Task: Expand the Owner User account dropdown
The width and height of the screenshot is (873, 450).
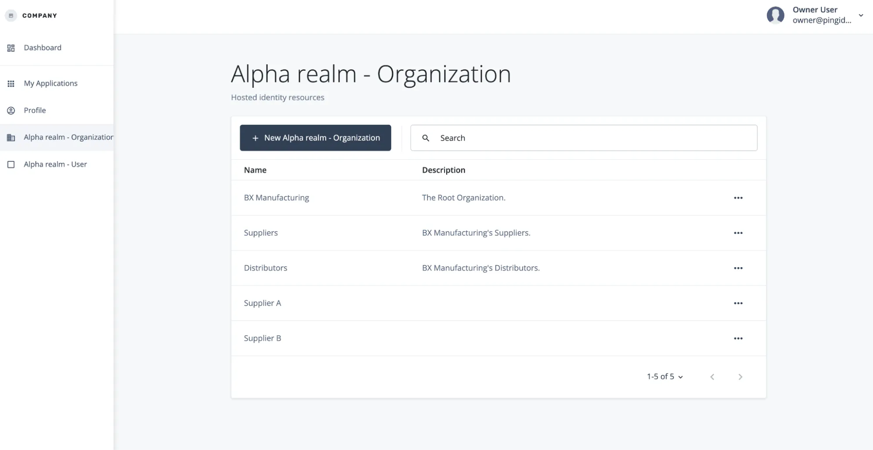Action: tap(861, 15)
